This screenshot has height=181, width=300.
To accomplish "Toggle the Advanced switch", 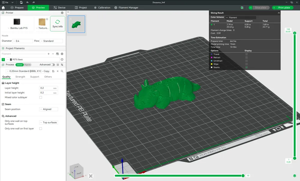I will [x=52, y=65].
